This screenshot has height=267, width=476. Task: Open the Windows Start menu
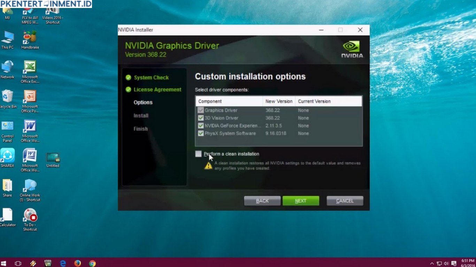[x=4, y=263]
